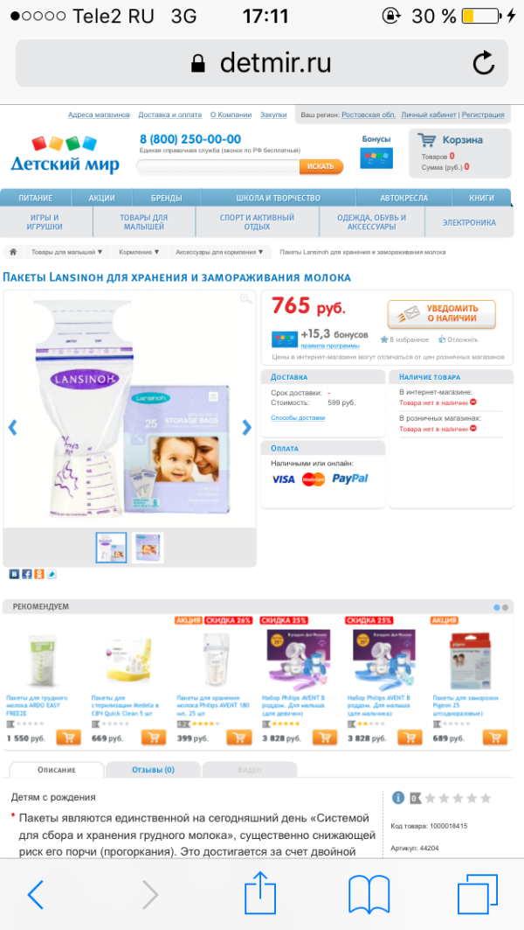Add product to favorites star
Image resolution: width=524 pixels, height=930 pixels.
[383, 339]
